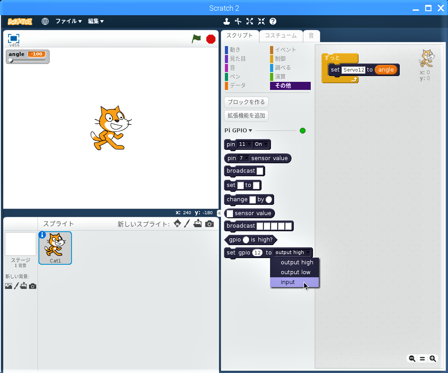Enter full-screen presentation mode
The width and height of the screenshot is (448, 373).
pos(13,38)
